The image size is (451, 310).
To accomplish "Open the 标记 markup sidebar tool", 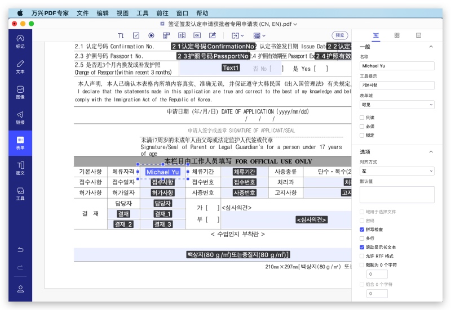I will coord(20,41).
